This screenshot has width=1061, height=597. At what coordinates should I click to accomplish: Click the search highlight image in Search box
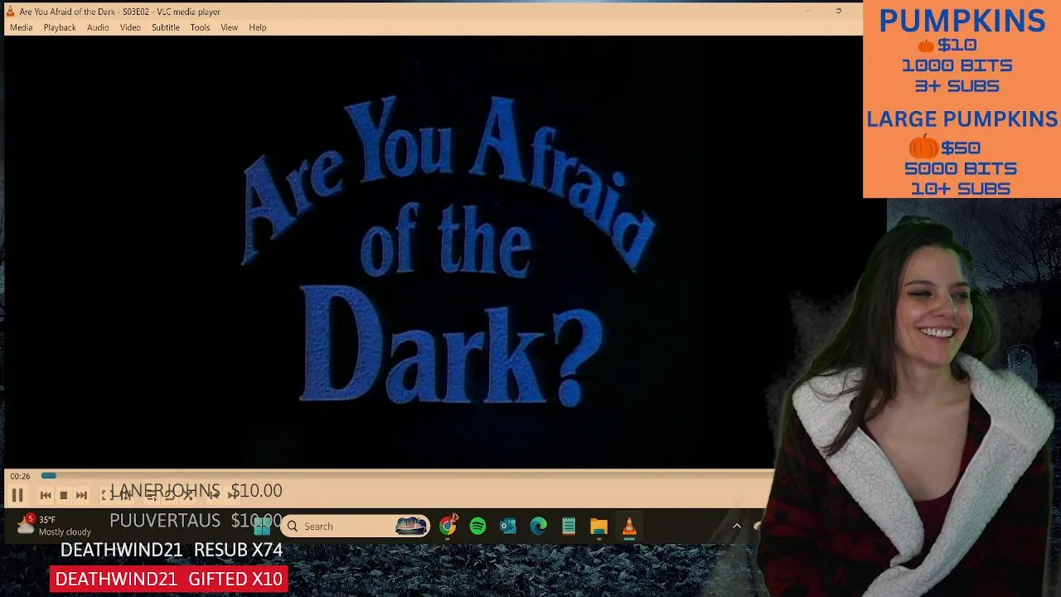(411, 526)
